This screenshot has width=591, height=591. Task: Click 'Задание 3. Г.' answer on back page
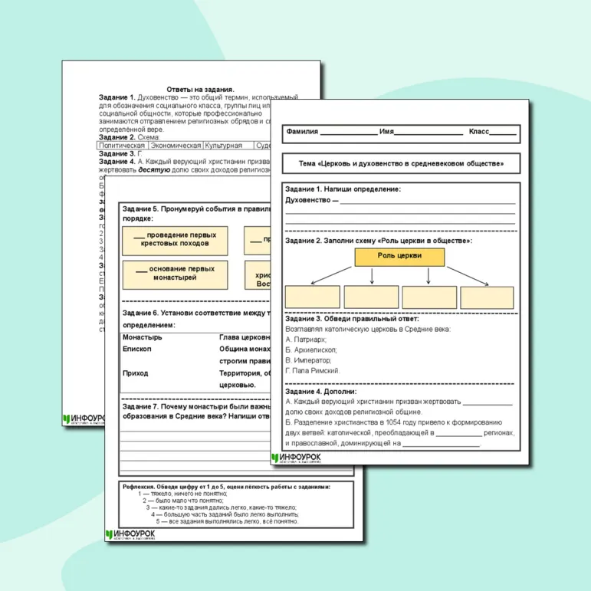pyautogui.click(x=120, y=154)
